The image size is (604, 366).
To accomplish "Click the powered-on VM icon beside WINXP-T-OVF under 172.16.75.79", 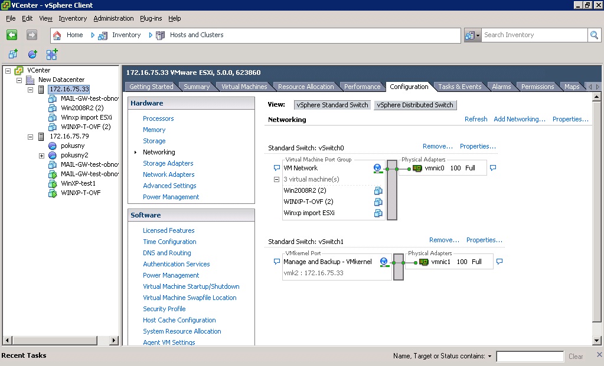I will click(x=53, y=193).
